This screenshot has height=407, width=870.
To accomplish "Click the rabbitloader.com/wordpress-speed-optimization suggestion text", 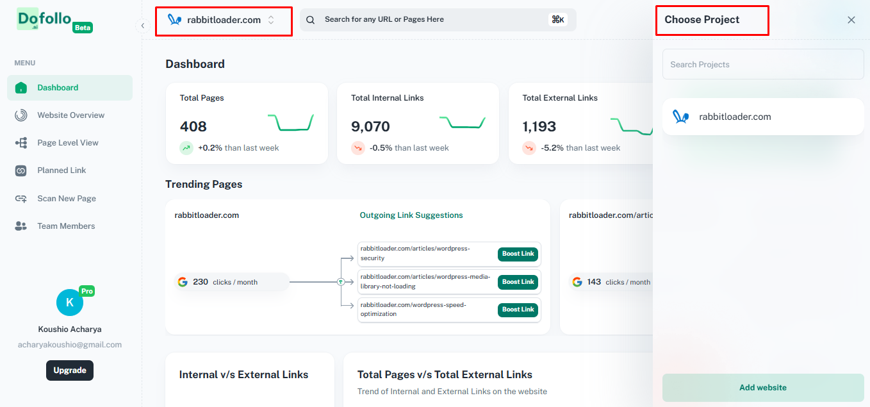I will coord(414,310).
